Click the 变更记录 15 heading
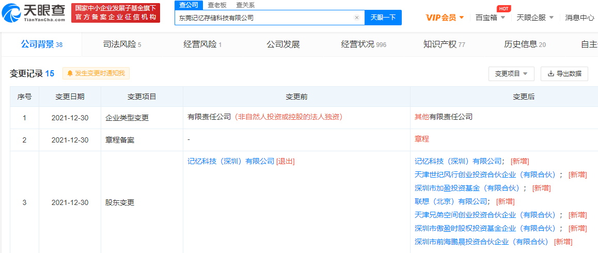Viewport: 598px width, 253px height. [x=32, y=74]
